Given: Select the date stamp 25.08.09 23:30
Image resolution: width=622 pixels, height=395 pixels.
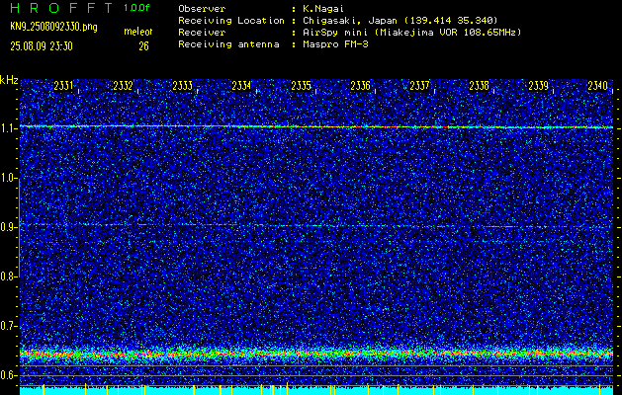Looking at the screenshot, I should (42, 46).
